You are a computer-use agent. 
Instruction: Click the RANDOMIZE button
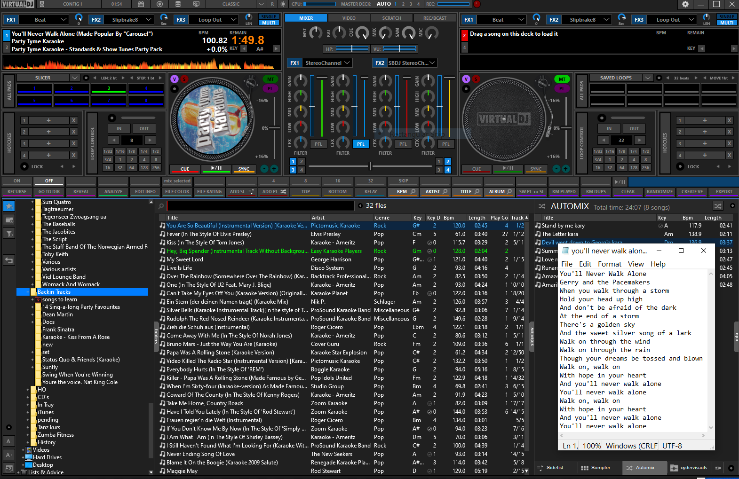(660, 192)
